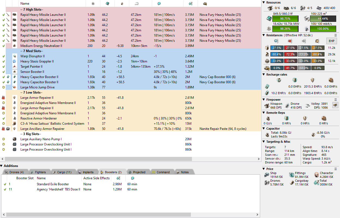The width and height of the screenshot is (340, 218).
Task: Click the Large Micro Jump Drive icon
Action: [14, 87]
